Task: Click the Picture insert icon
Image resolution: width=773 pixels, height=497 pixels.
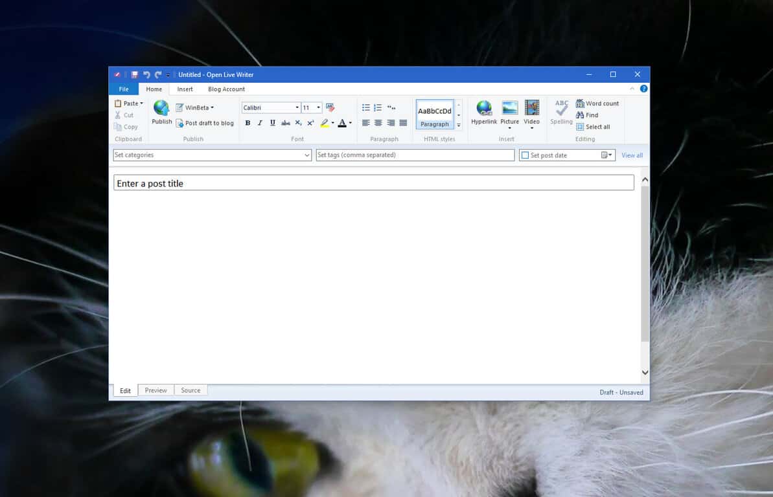Action: coord(510,108)
